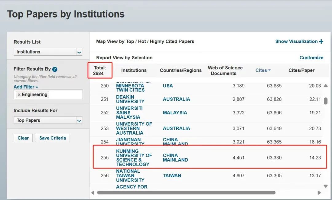Click the filter input field beside Engineering

(65, 95)
